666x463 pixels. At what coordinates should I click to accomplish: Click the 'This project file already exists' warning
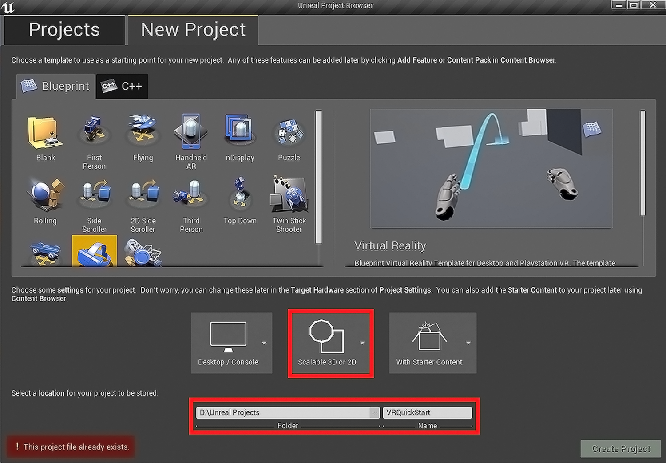(x=71, y=447)
